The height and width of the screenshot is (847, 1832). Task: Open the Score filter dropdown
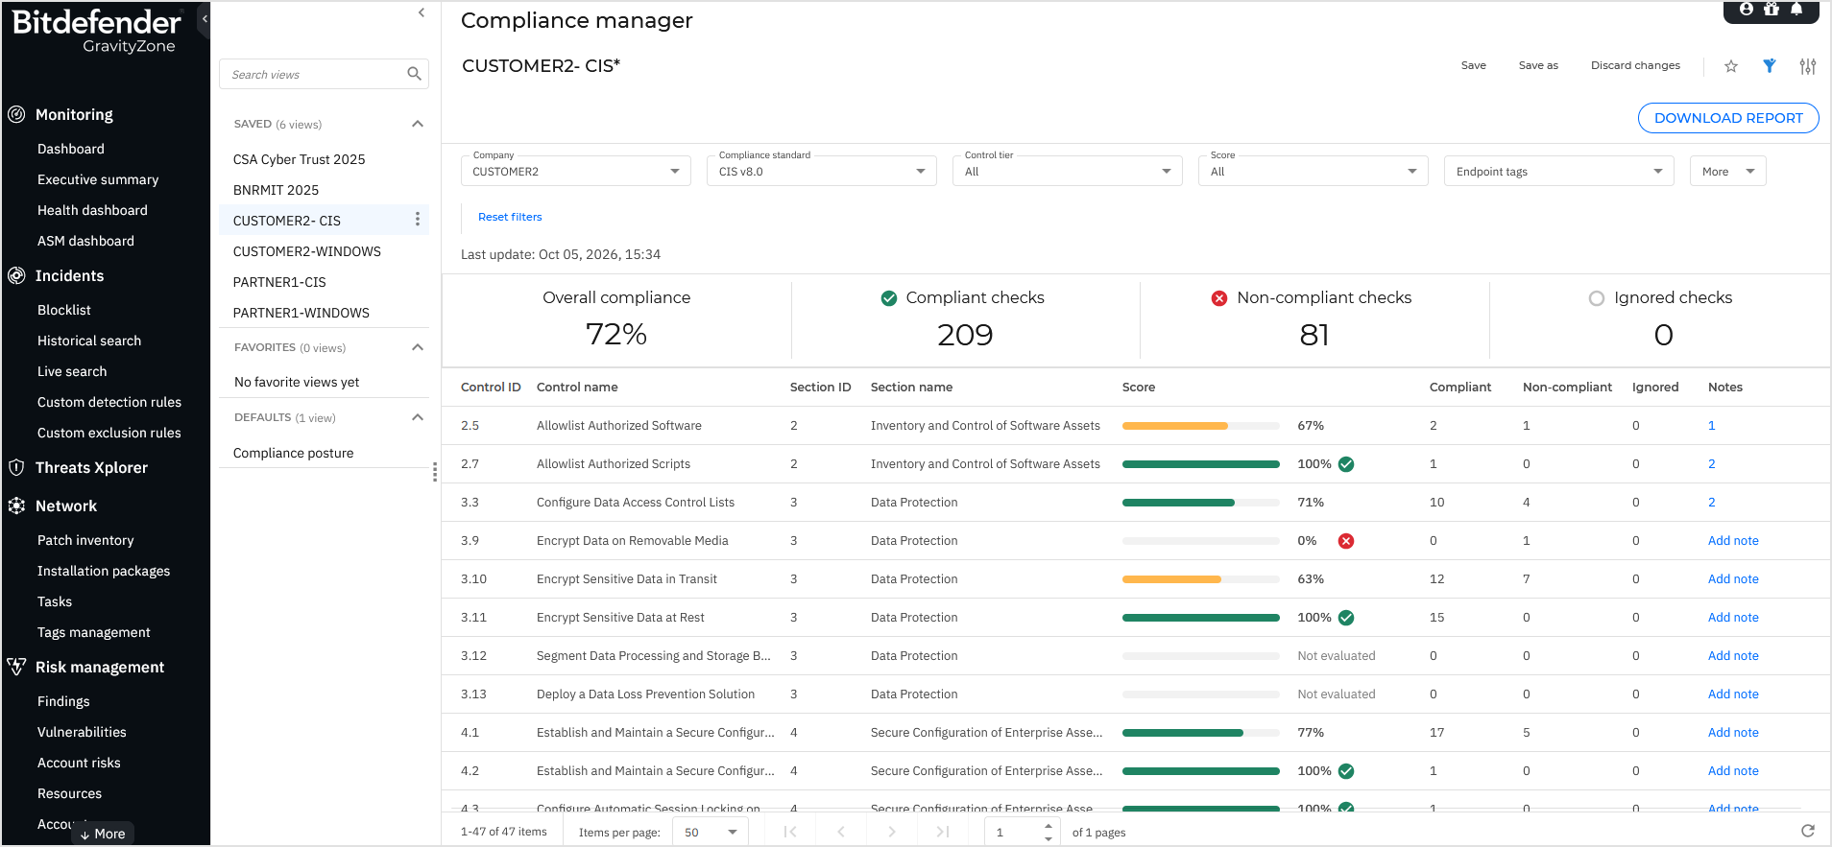(x=1314, y=171)
